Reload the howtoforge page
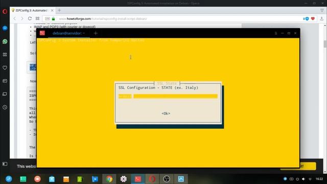327x184 pixels. [x=30, y=18]
